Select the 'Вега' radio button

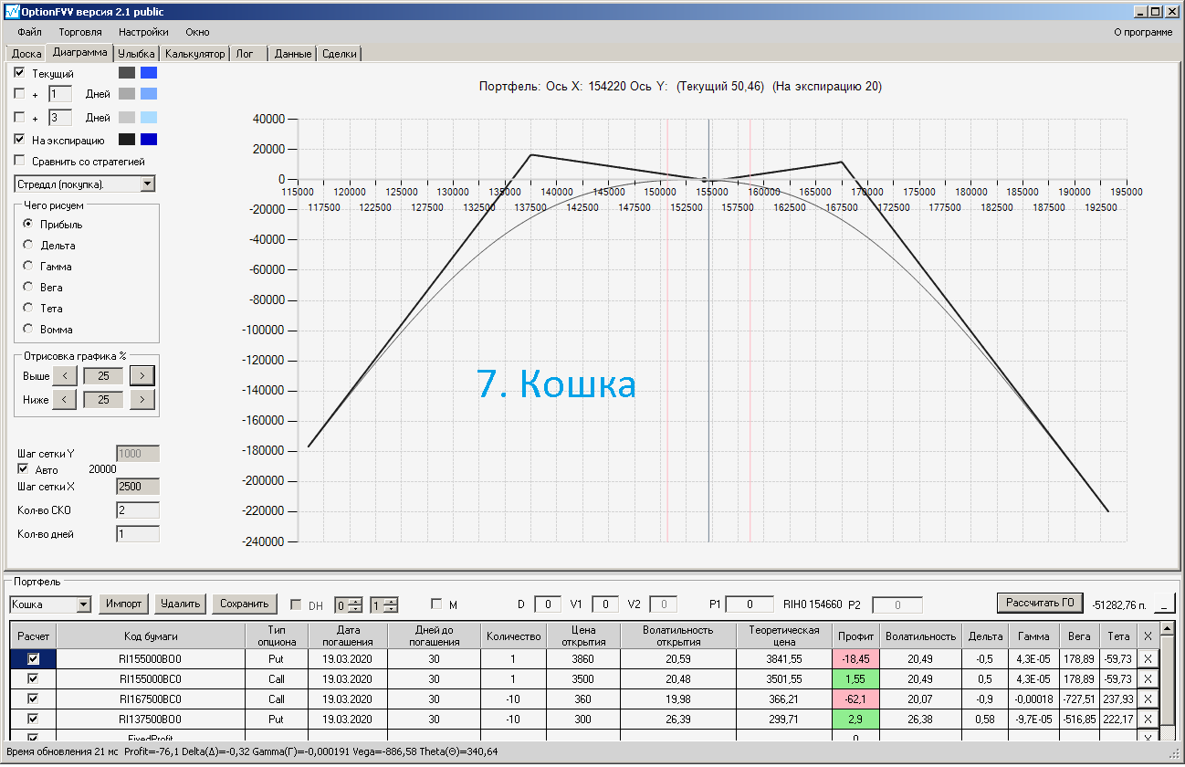[28, 288]
